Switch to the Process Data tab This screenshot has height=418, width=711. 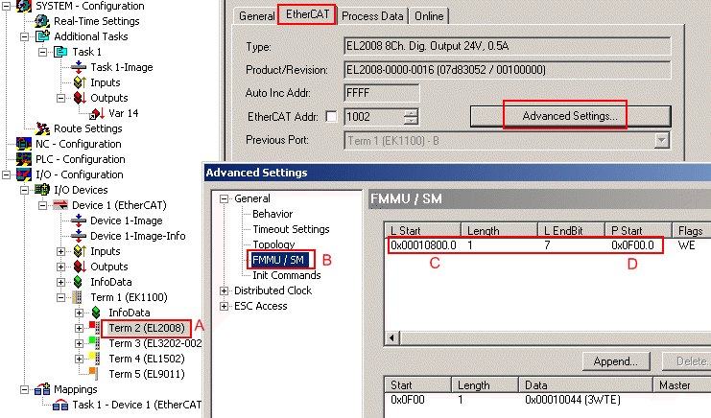(x=372, y=16)
